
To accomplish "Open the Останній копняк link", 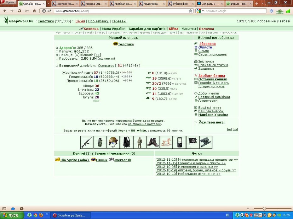I will 213,79.
